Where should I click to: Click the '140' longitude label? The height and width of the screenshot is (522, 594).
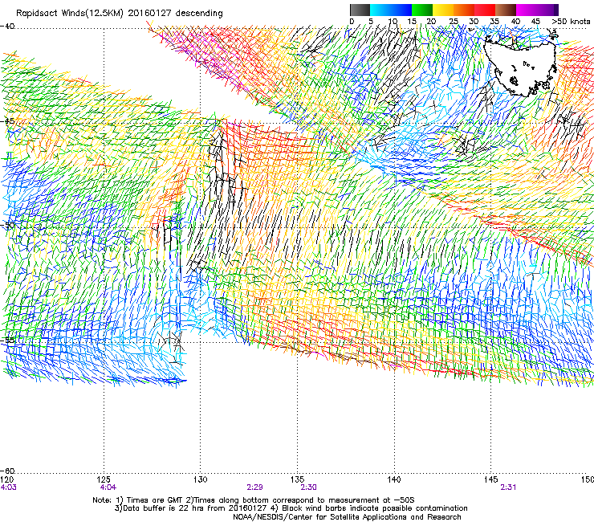point(394,479)
